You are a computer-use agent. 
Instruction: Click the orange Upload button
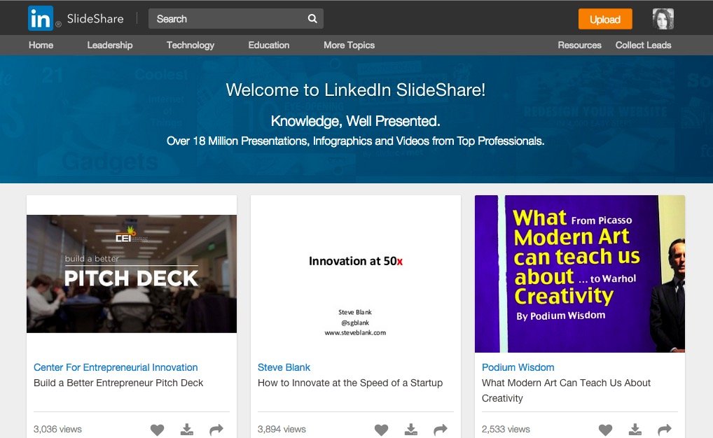604,19
